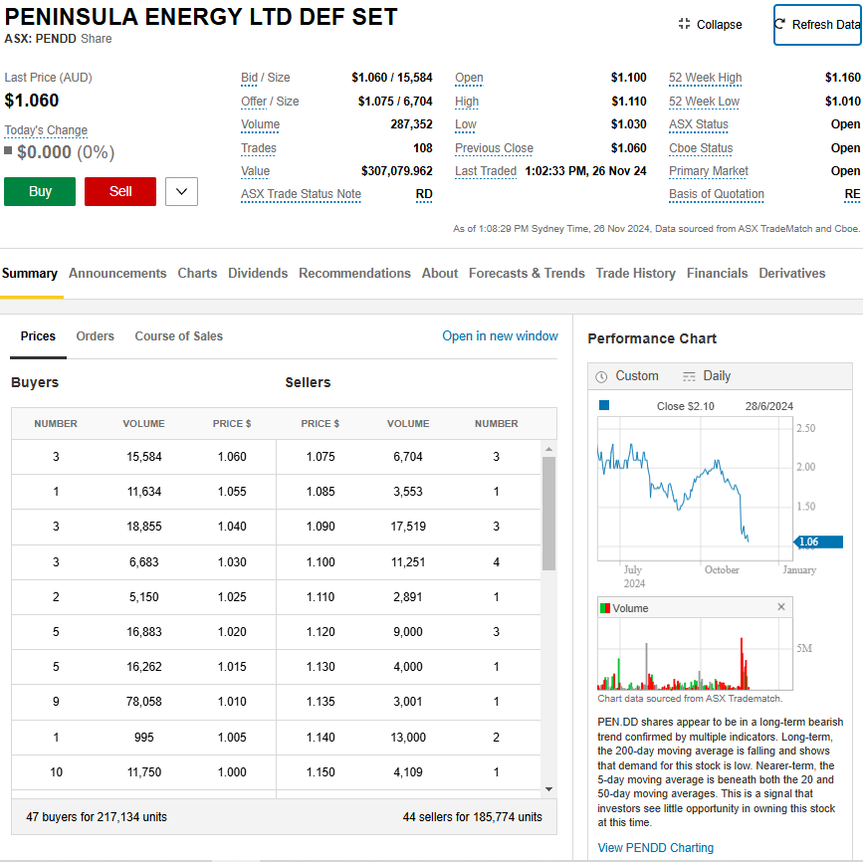Click Collapse to shrink the quote header
The image size is (863, 862).
pos(711,25)
